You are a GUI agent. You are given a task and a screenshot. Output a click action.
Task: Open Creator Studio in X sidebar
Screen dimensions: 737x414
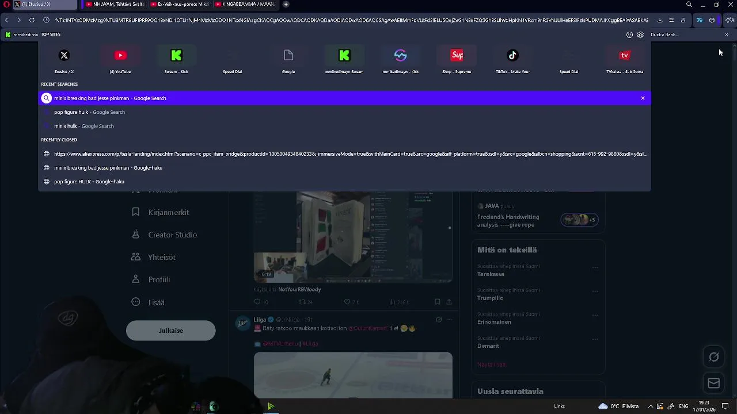tap(165, 235)
